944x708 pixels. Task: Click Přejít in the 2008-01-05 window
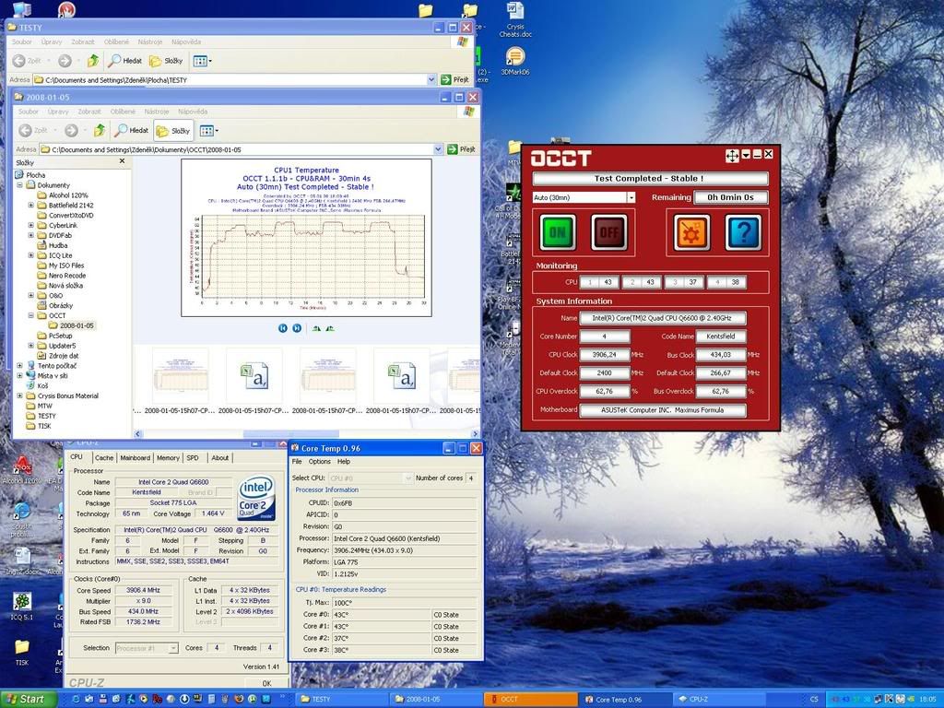tap(461, 149)
